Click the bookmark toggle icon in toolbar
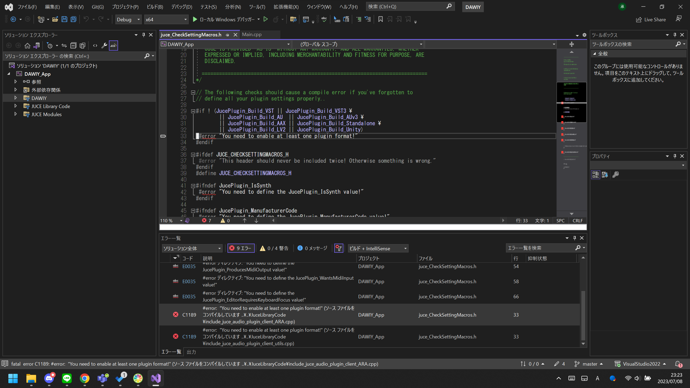Viewport: 690px width, 388px height. (x=380, y=19)
